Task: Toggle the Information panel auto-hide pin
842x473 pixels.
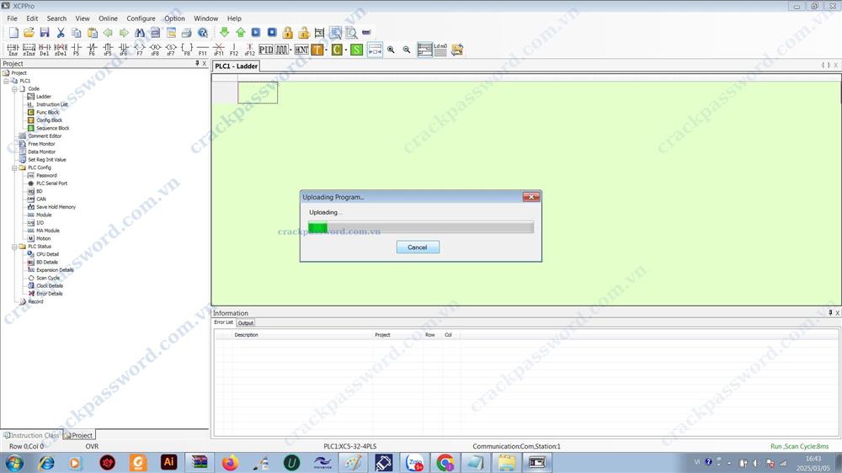Action: tap(829, 313)
